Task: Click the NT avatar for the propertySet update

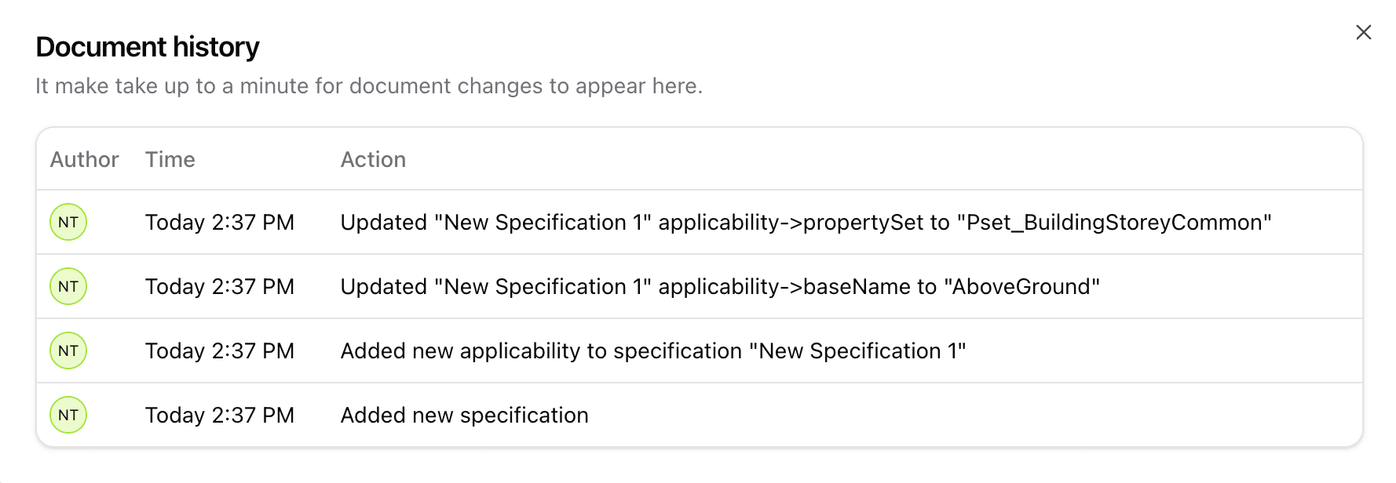Action: [x=68, y=223]
